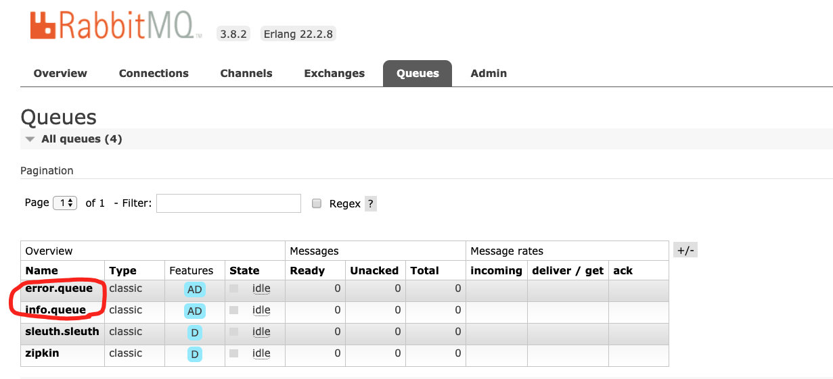Click the Regex help question mark
This screenshot has height=379, width=833.
pyautogui.click(x=370, y=203)
